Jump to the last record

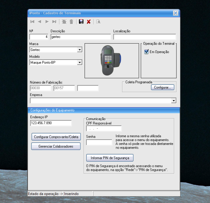click(54, 22)
